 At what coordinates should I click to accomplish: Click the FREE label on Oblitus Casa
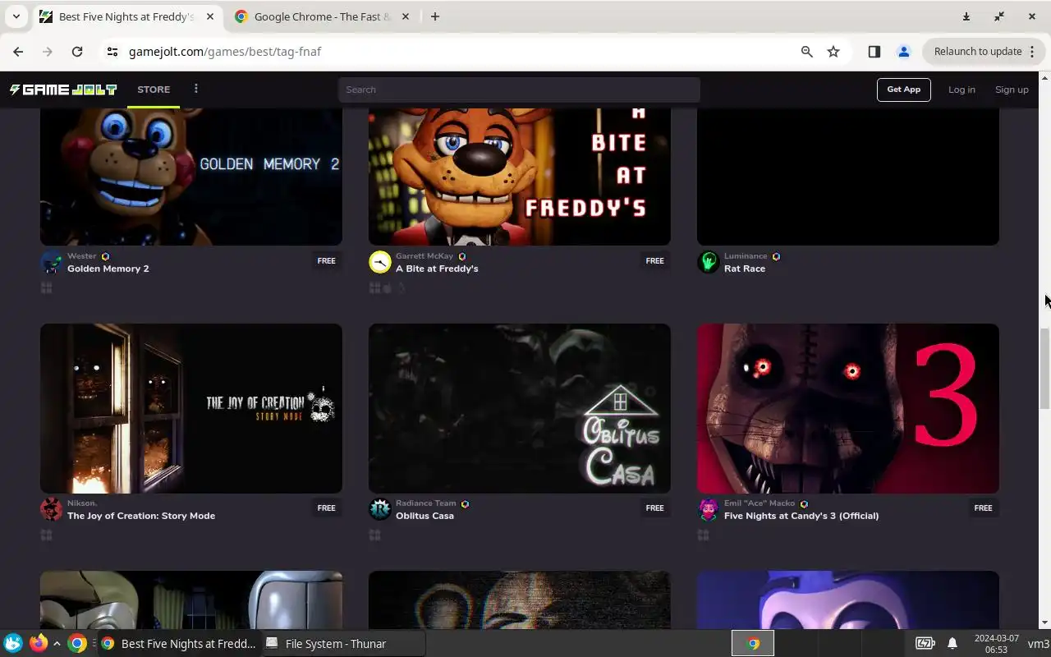(654, 508)
